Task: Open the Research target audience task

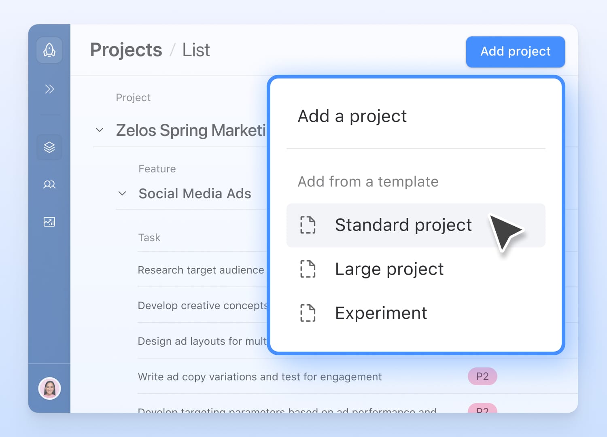Action: tap(201, 270)
